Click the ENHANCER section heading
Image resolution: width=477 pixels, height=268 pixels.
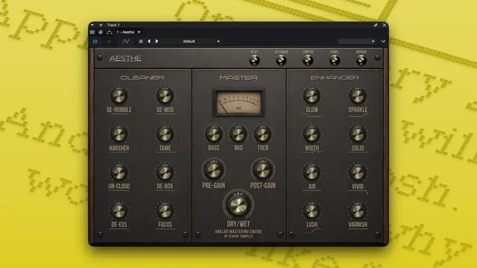(335, 78)
